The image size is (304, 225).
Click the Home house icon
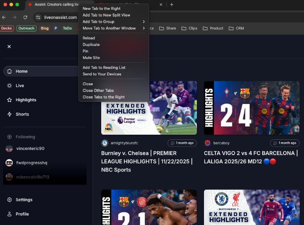click(9, 71)
